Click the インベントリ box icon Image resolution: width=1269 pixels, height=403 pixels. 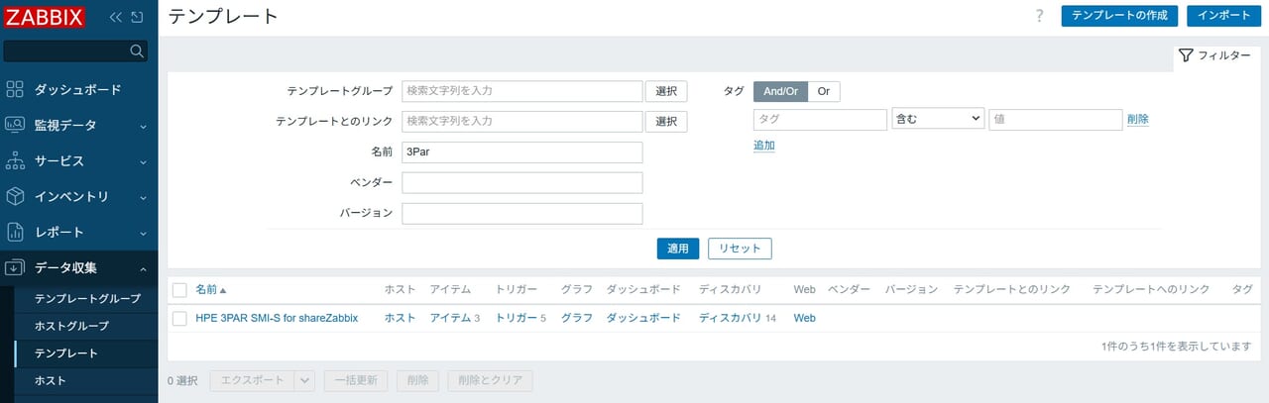15,197
